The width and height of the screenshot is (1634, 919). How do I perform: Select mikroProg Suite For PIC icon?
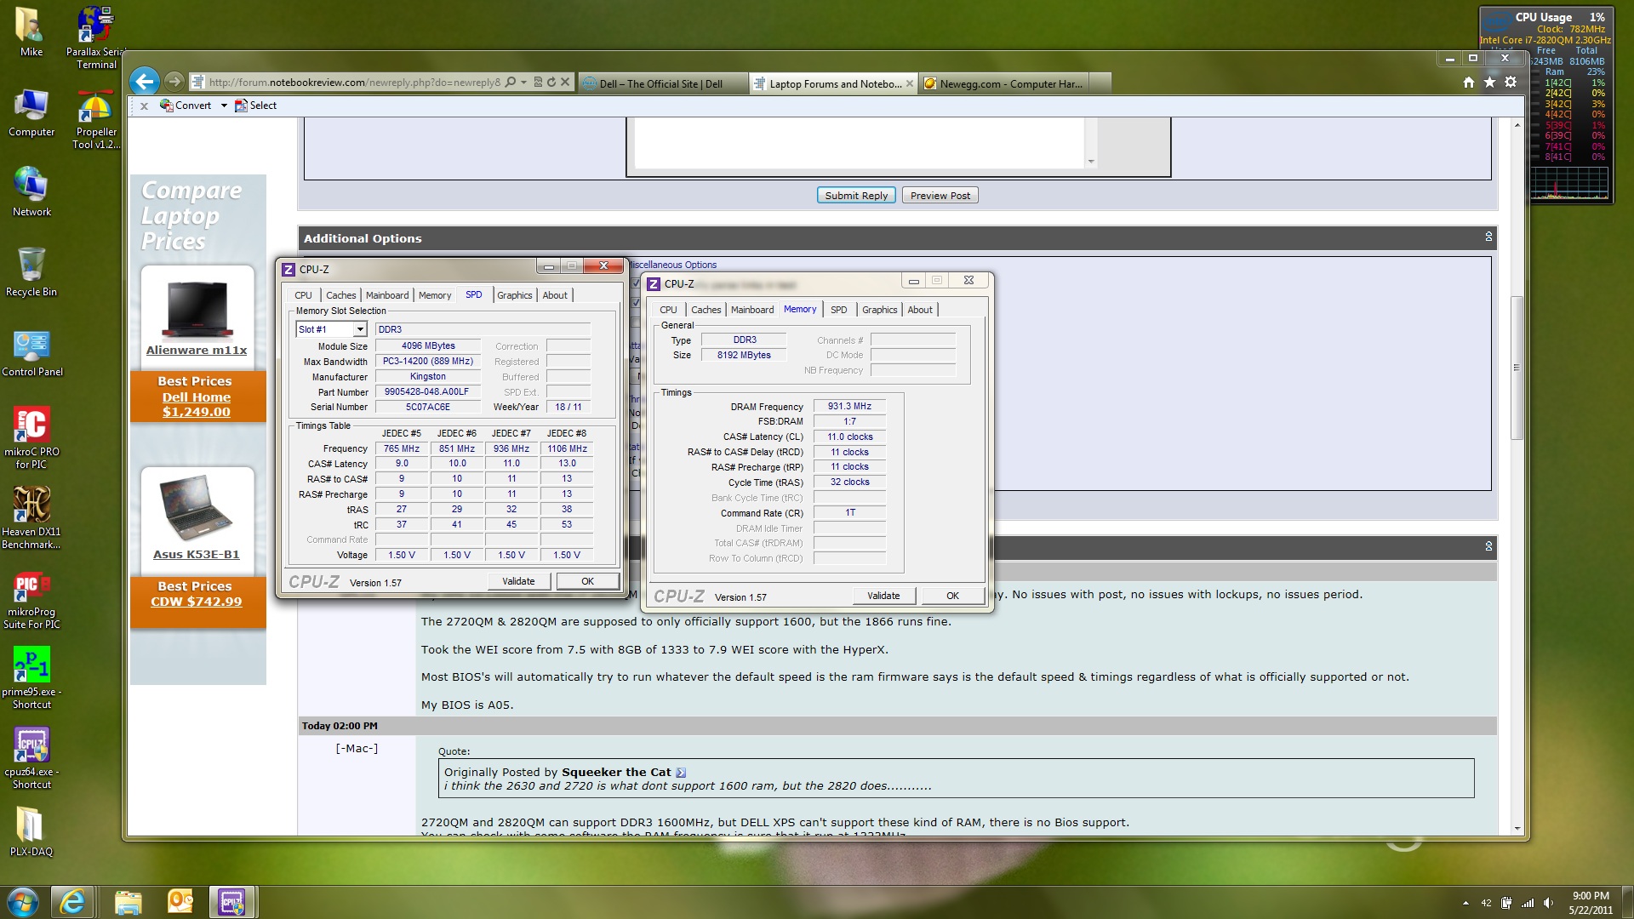point(31,600)
